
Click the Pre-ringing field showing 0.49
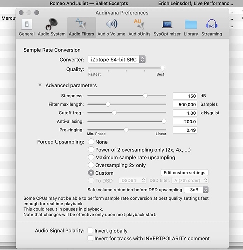(185, 130)
